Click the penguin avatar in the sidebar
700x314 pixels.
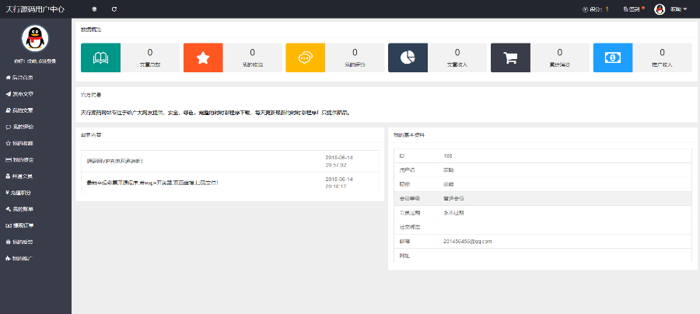[x=35, y=37]
